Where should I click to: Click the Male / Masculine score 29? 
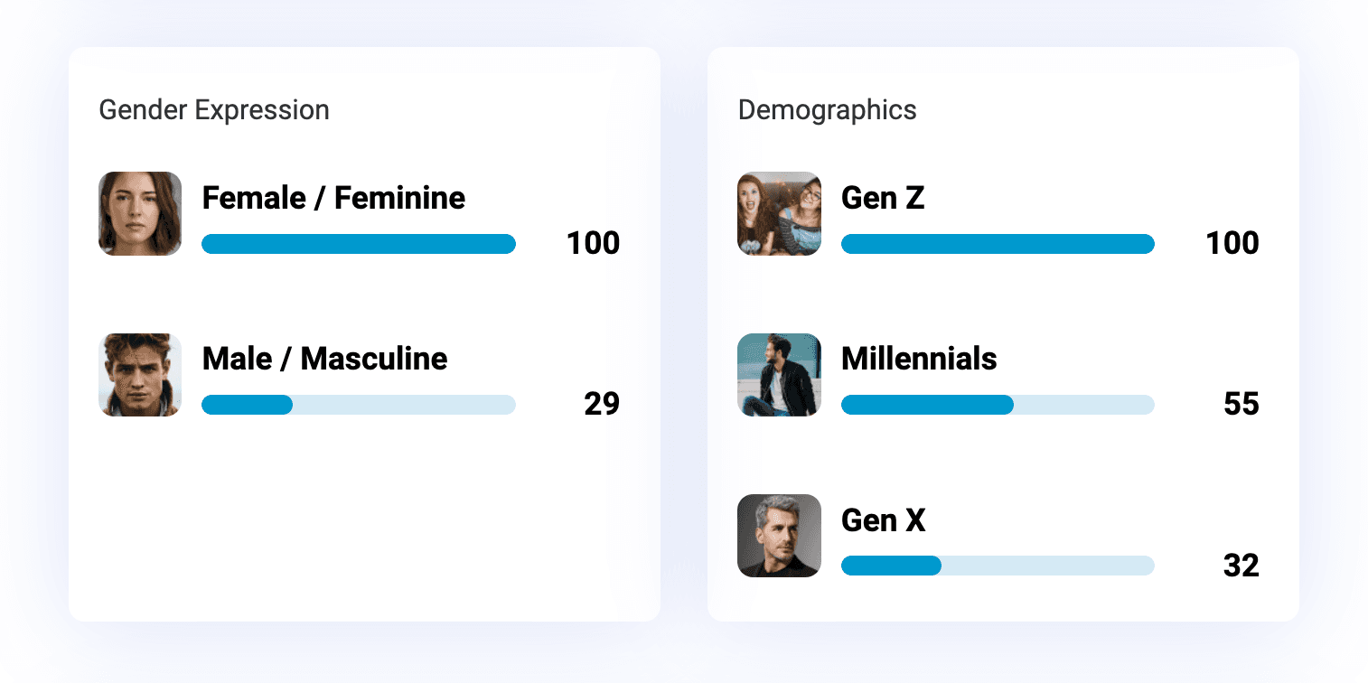pos(602,404)
